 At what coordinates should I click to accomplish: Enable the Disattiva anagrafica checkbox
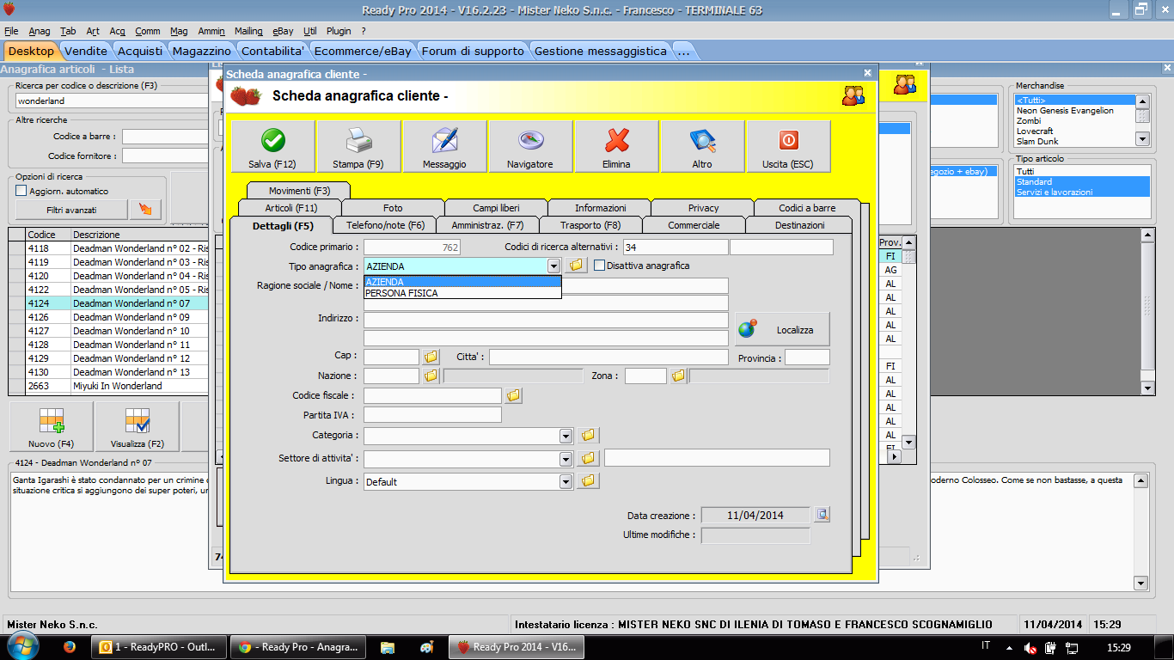tap(600, 266)
